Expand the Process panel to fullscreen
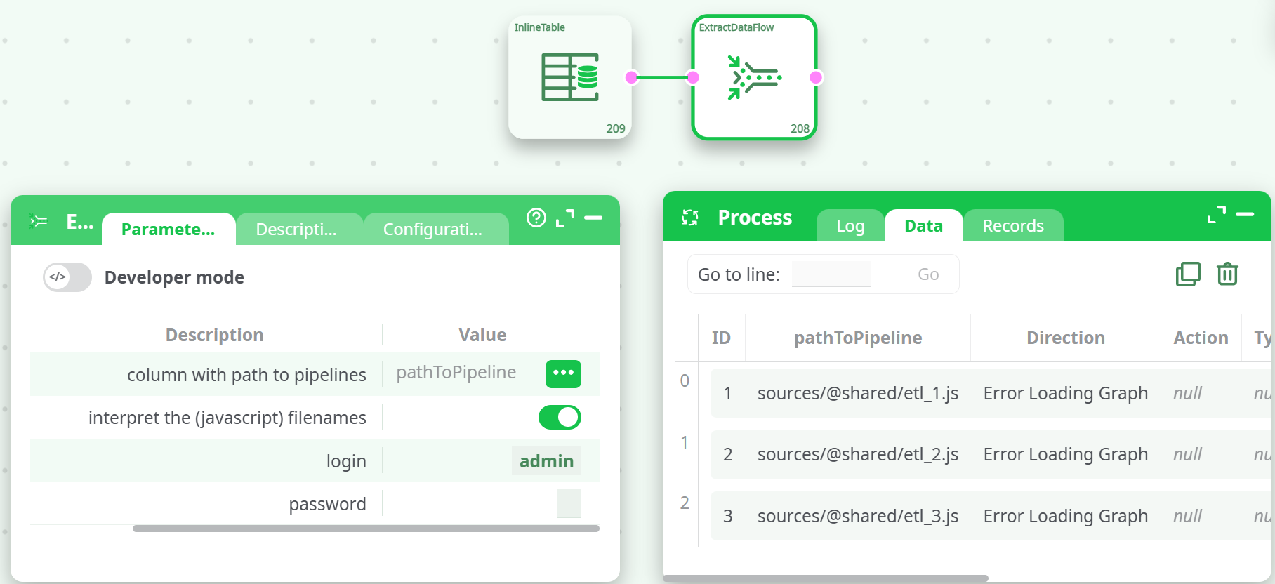Image resolution: width=1275 pixels, height=584 pixels. (1216, 215)
